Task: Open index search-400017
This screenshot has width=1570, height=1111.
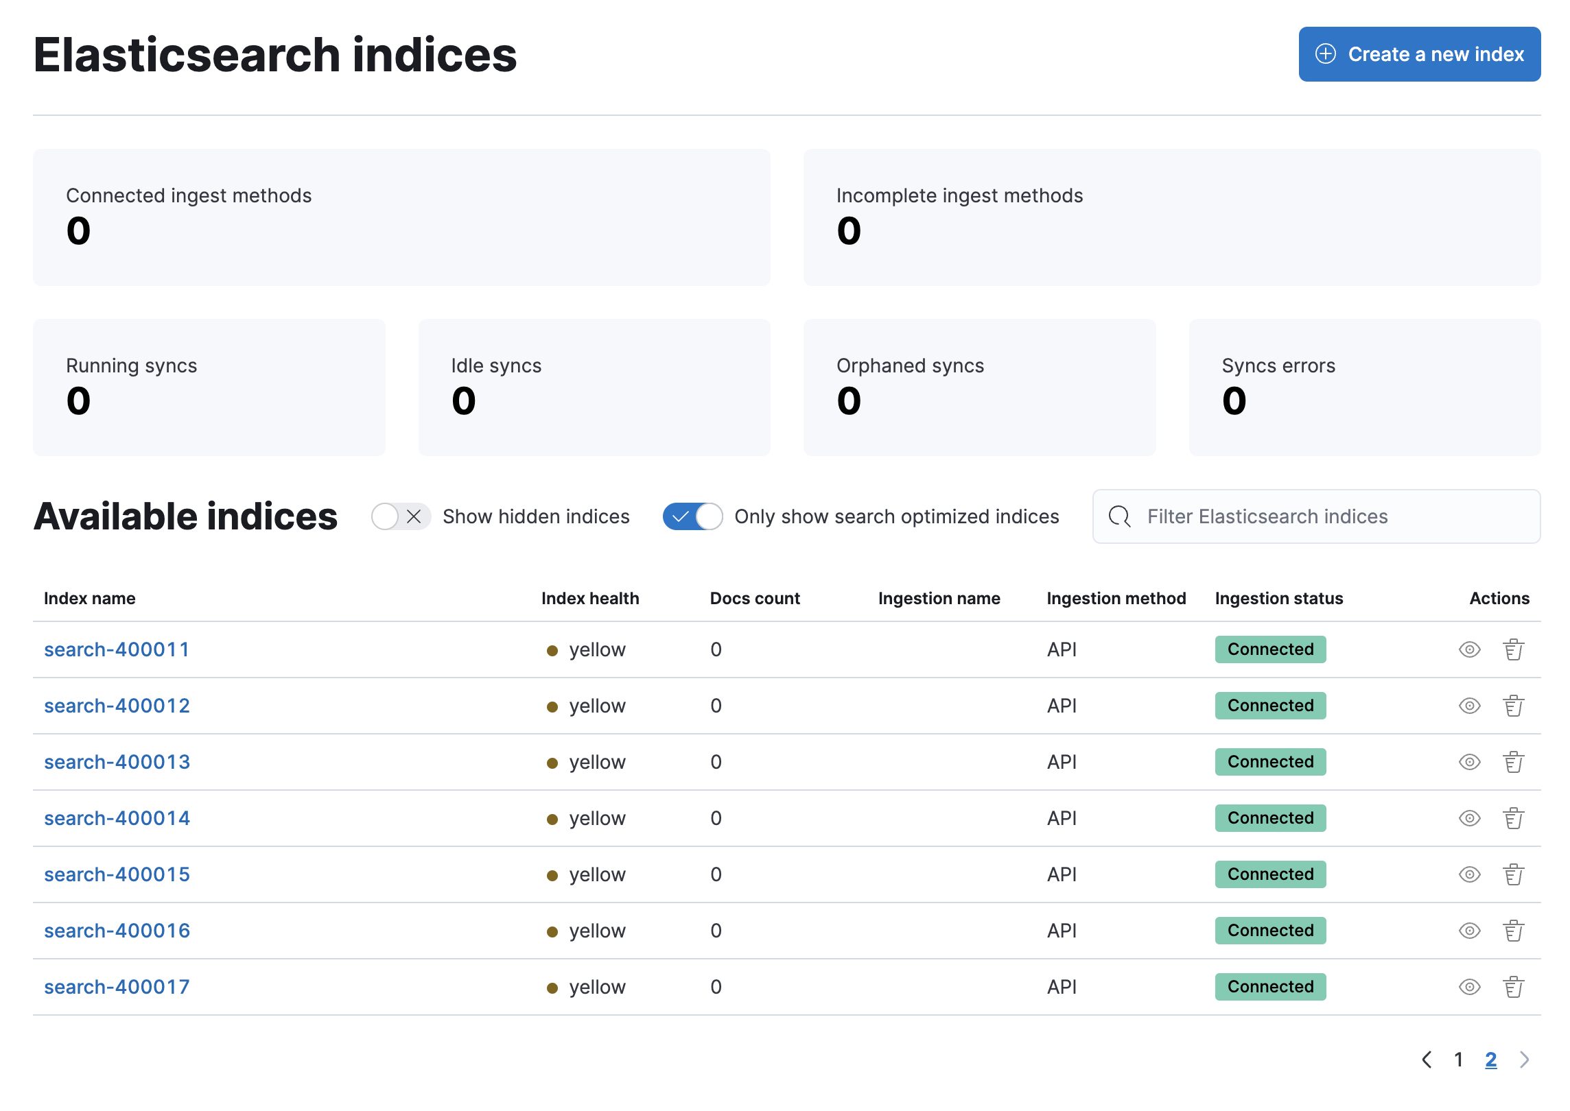Action: (x=117, y=987)
